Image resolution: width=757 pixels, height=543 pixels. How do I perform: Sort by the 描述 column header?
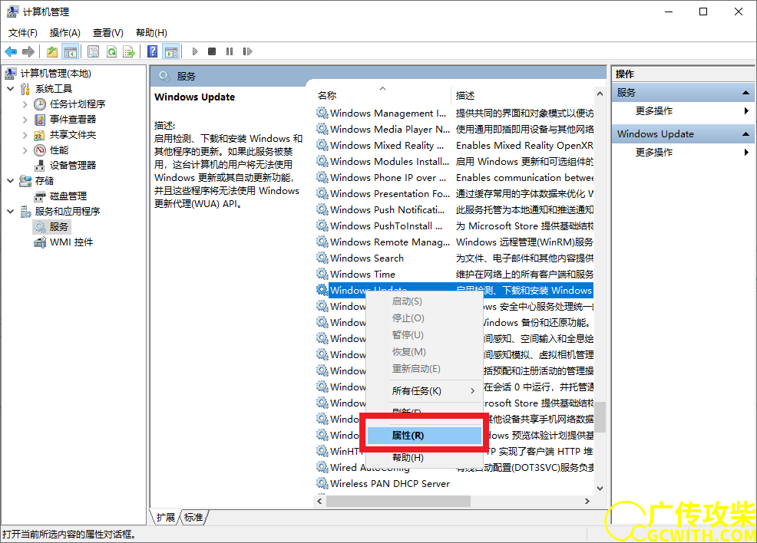(523, 95)
